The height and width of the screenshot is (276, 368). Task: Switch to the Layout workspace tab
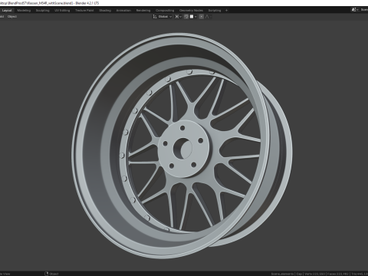[x=7, y=11]
